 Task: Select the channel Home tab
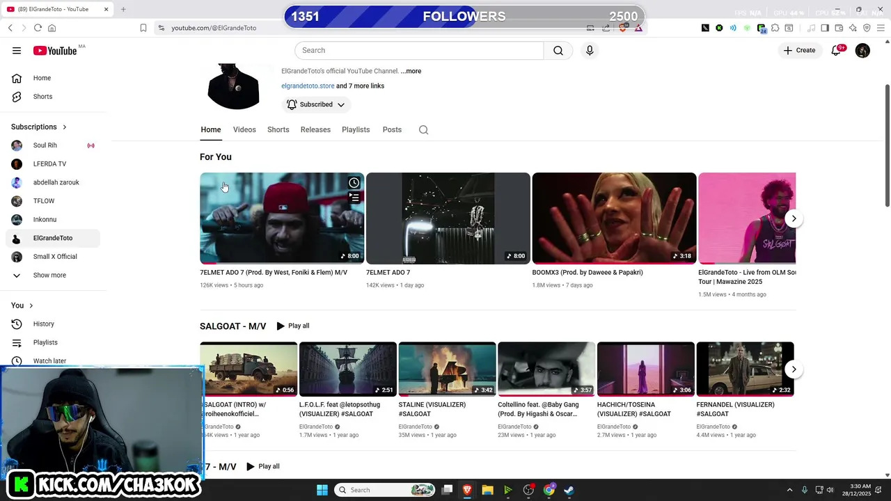(211, 129)
